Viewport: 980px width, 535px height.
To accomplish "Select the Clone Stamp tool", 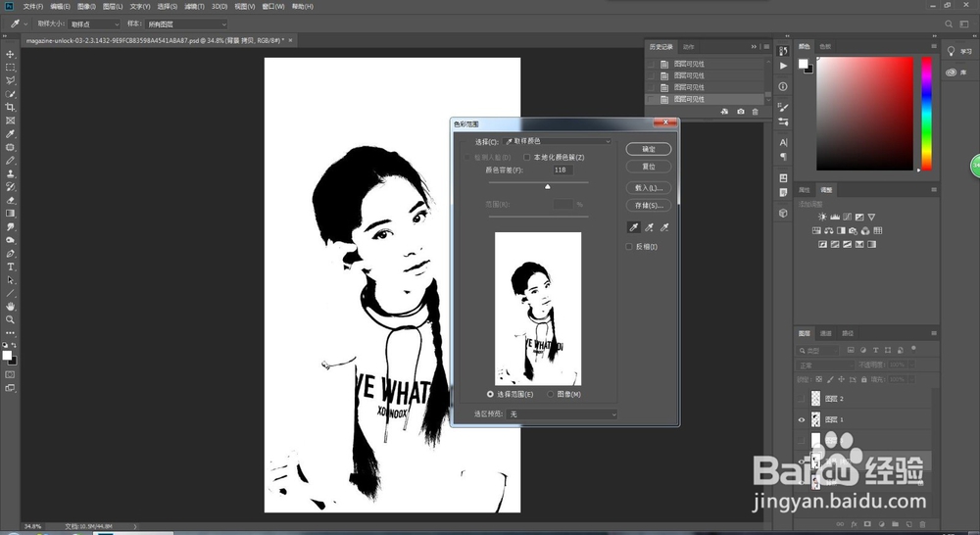I will click(x=10, y=173).
